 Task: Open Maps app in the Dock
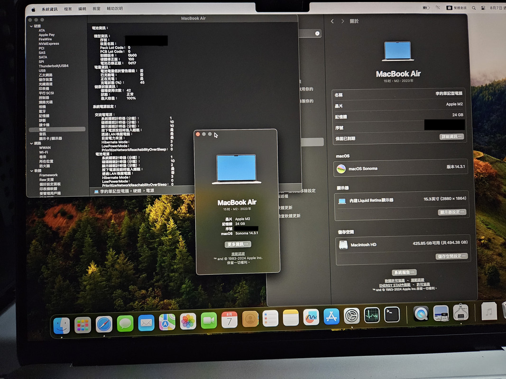pyautogui.click(x=167, y=322)
